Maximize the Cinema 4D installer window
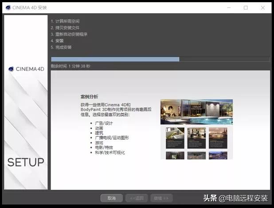Screen dimensions: 274x208 coord(246,8)
